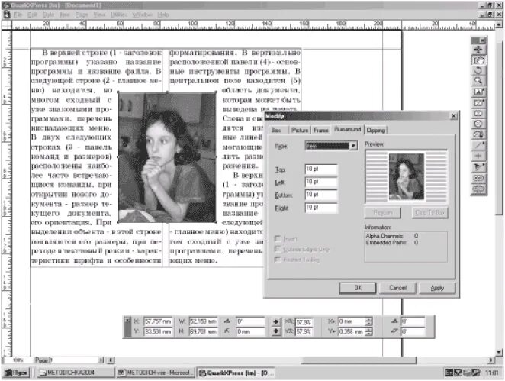This screenshot has width=505, height=381.
Task: Select the Bézier Picture Box tool
Action: [478, 134]
